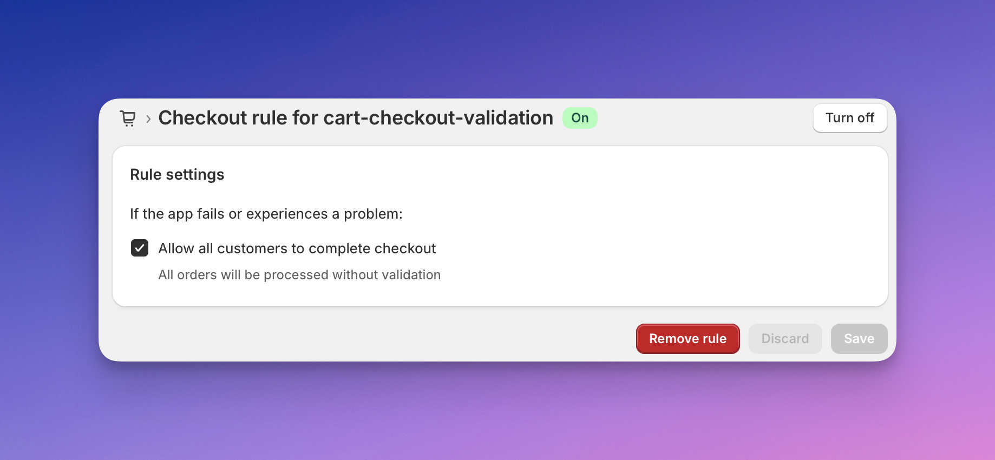Click the green On status badge

pyautogui.click(x=580, y=118)
